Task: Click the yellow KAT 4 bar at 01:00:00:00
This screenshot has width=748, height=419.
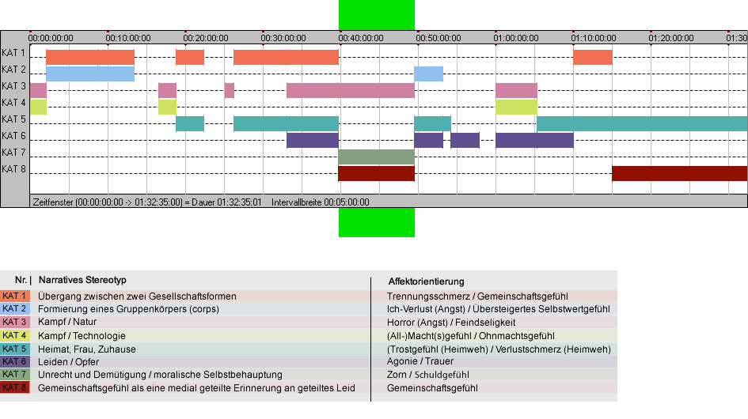Action: (516, 107)
